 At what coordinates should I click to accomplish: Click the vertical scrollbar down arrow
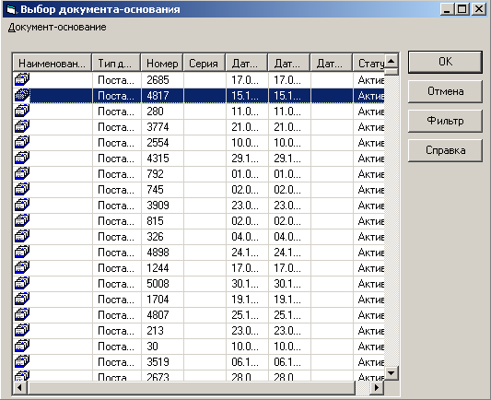pos(392,373)
